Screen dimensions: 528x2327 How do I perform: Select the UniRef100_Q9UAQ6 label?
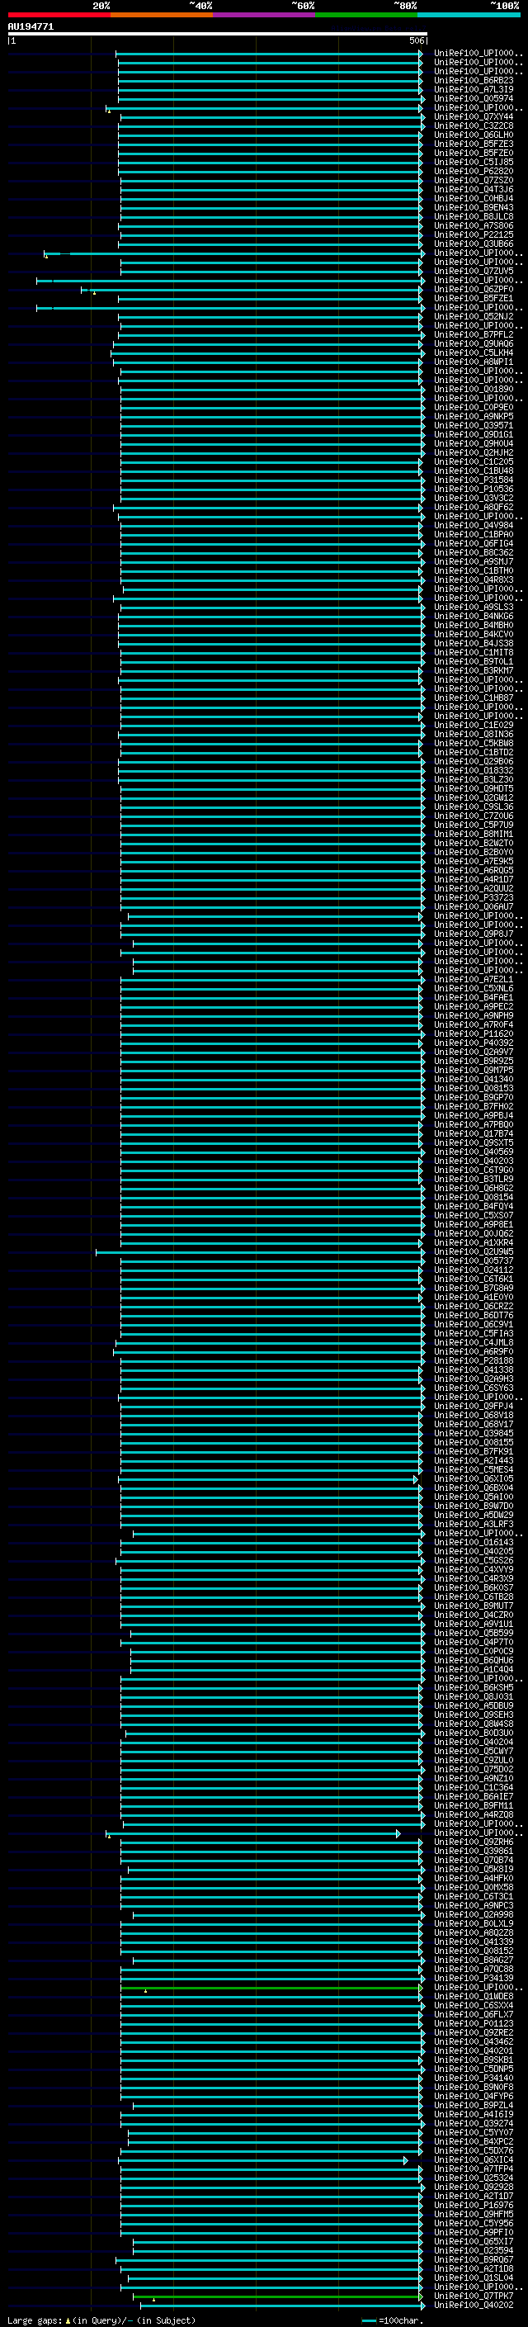[x=474, y=344]
